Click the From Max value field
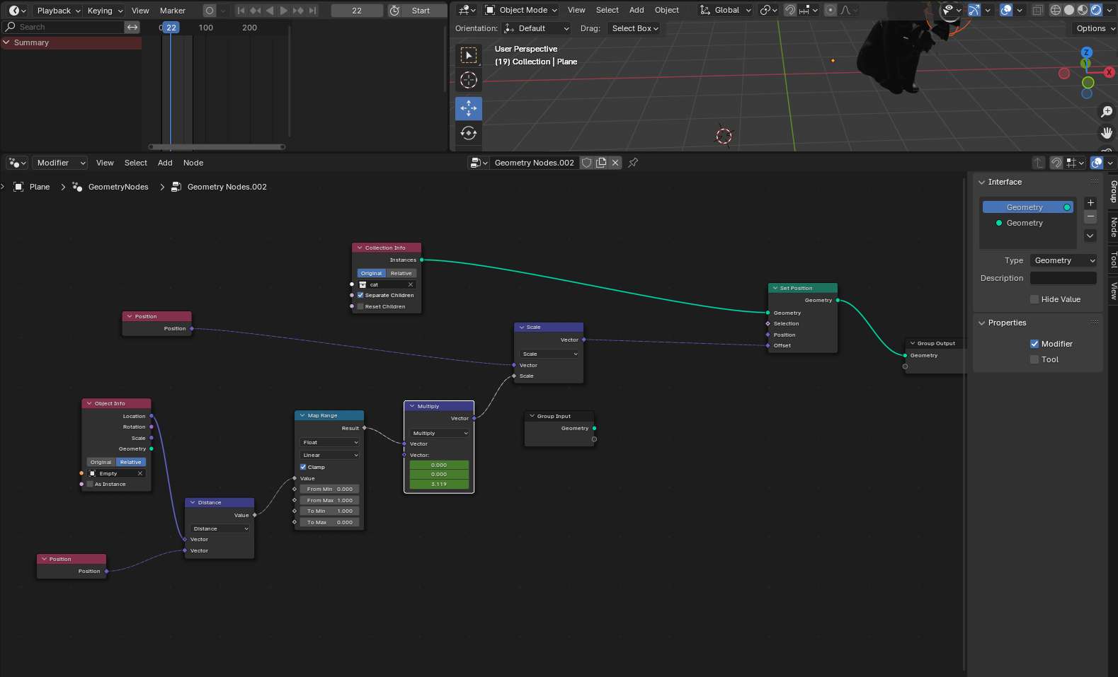 click(330, 500)
